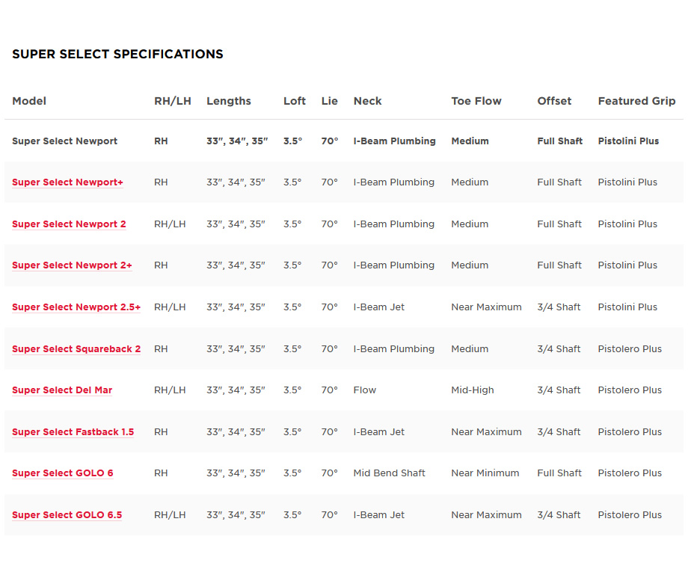Open the Super Select Newport+ link
Viewport: 688px width, 569px height.
pyautogui.click(x=67, y=182)
